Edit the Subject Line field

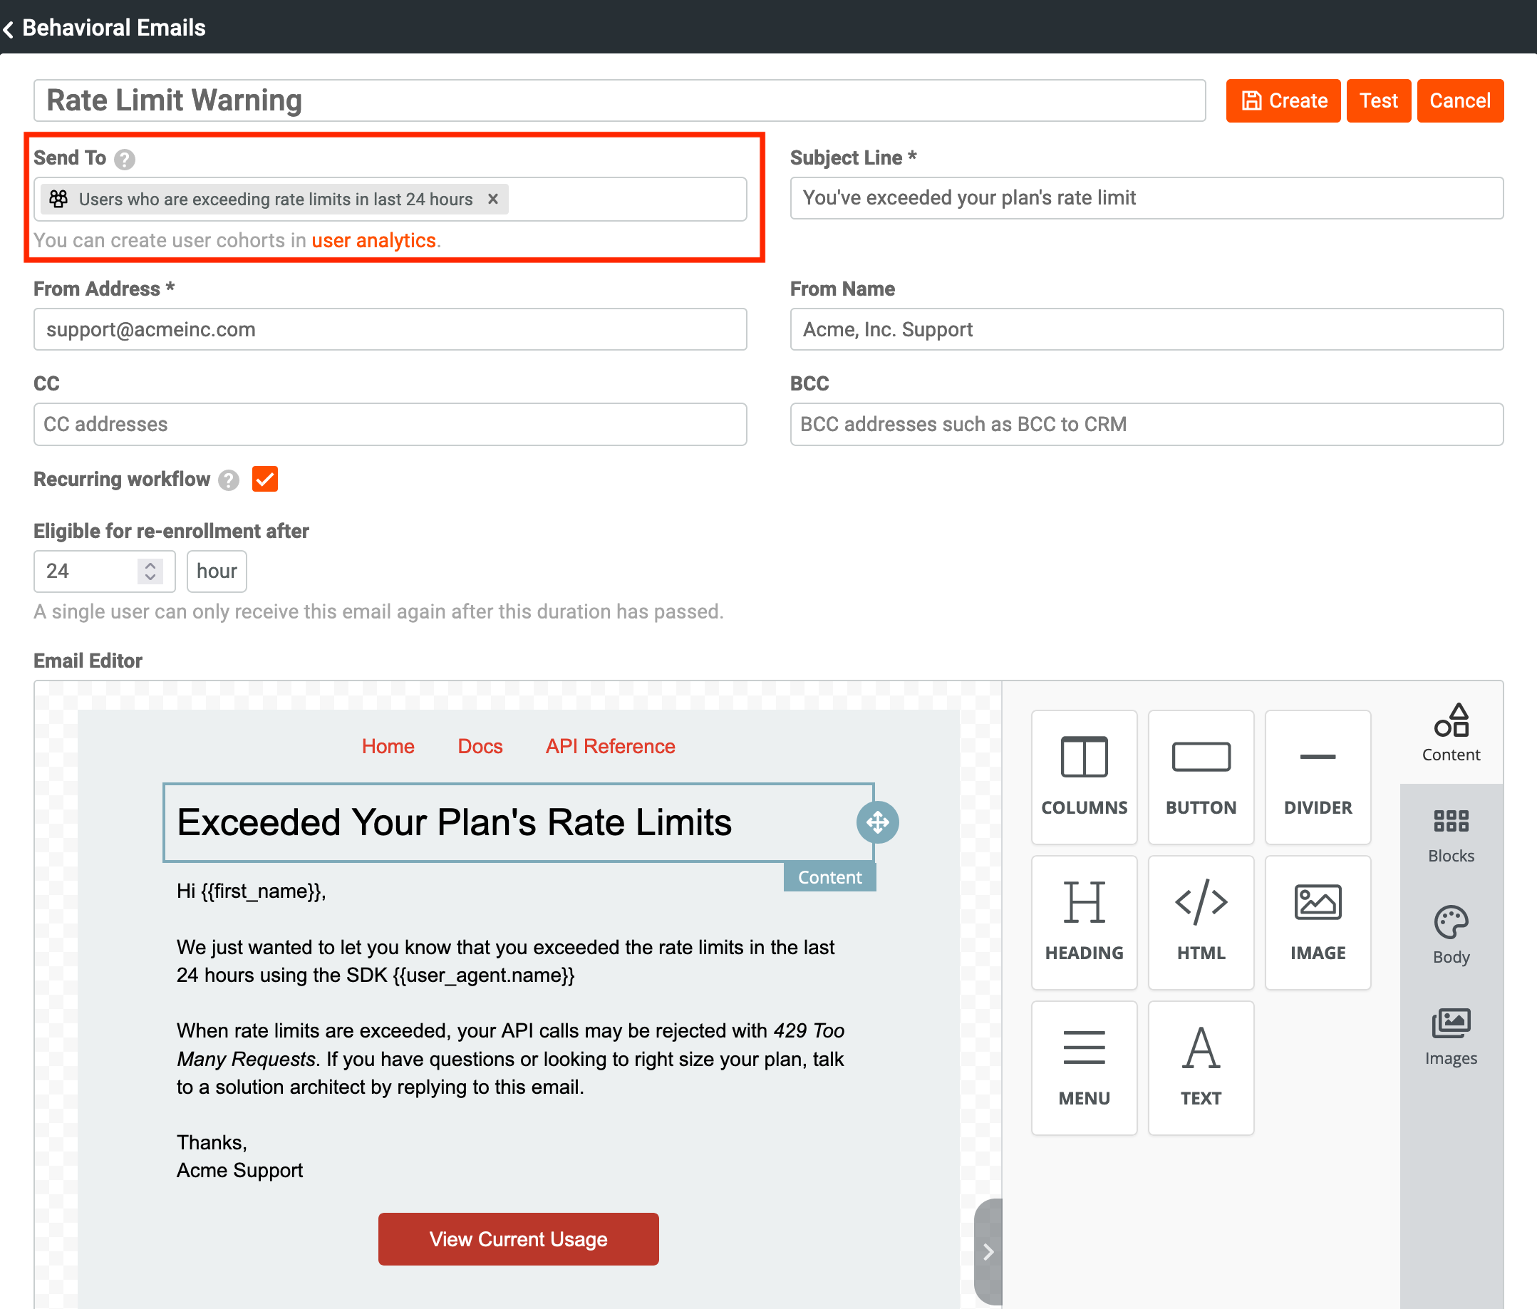[1146, 198]
